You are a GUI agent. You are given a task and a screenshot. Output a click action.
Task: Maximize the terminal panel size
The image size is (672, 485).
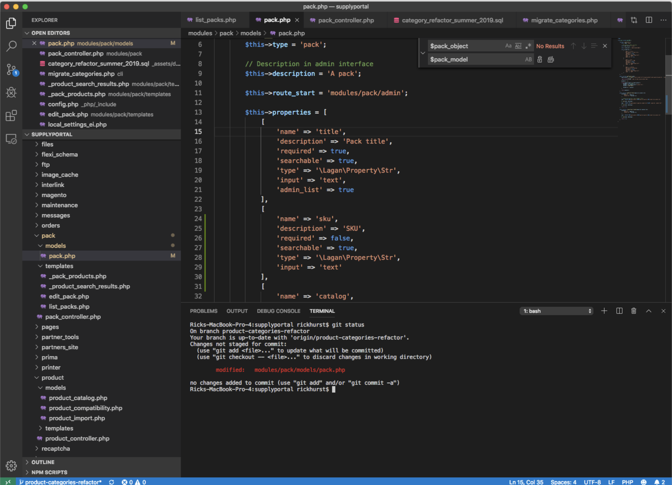point(648,311)
